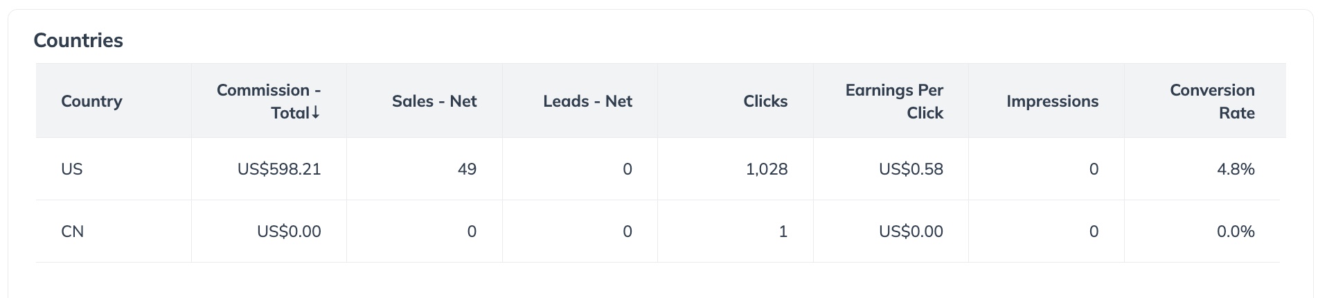
Task: Click the 0.0% conversion rate cell
Action: (1236, 231)
